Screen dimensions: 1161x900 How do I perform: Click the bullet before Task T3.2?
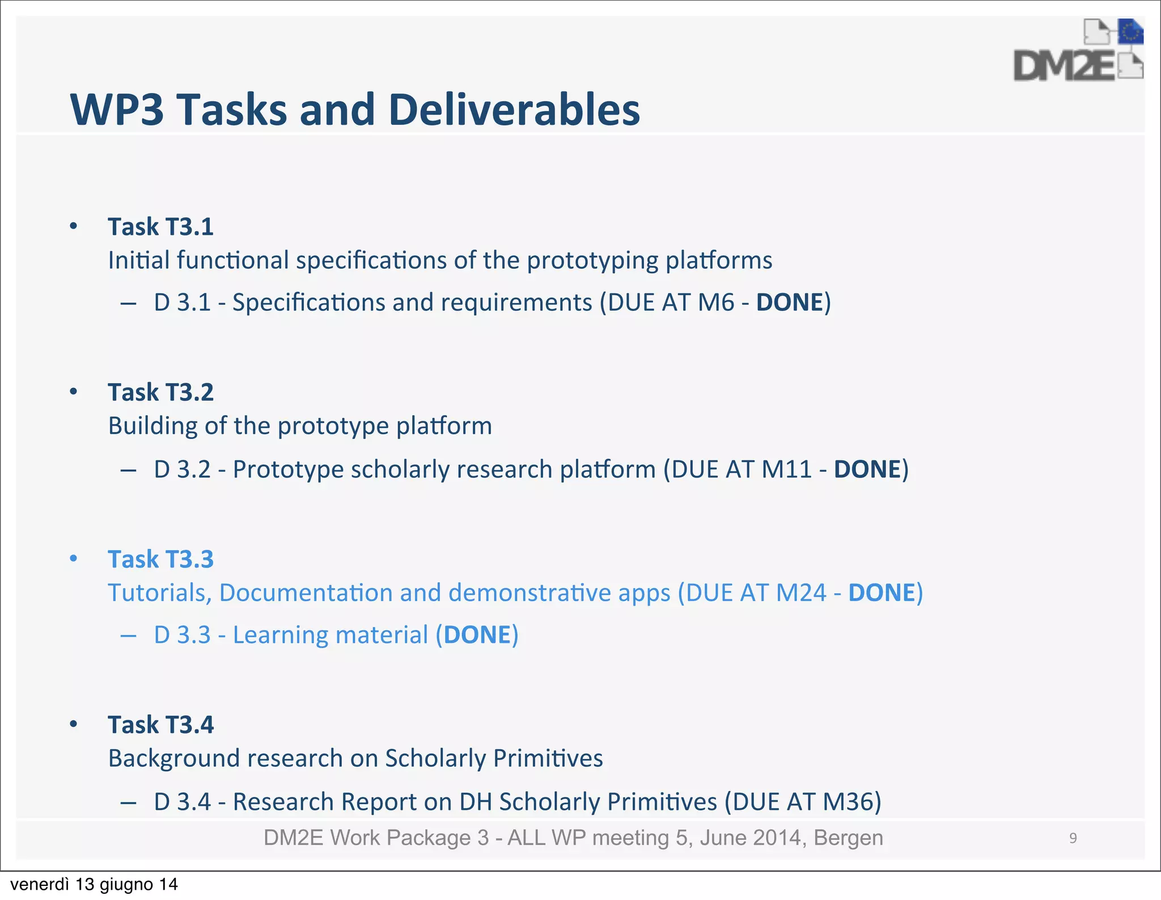[x=74, y=392]
